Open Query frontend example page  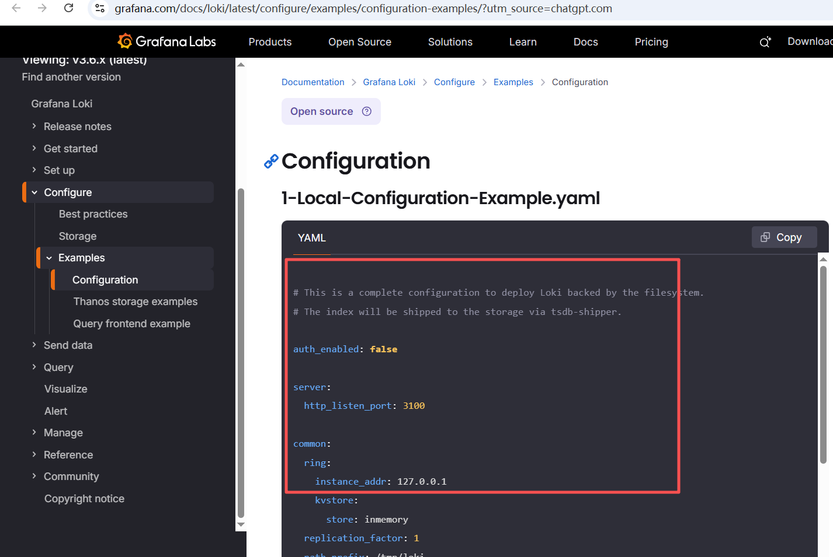point(132,324)
